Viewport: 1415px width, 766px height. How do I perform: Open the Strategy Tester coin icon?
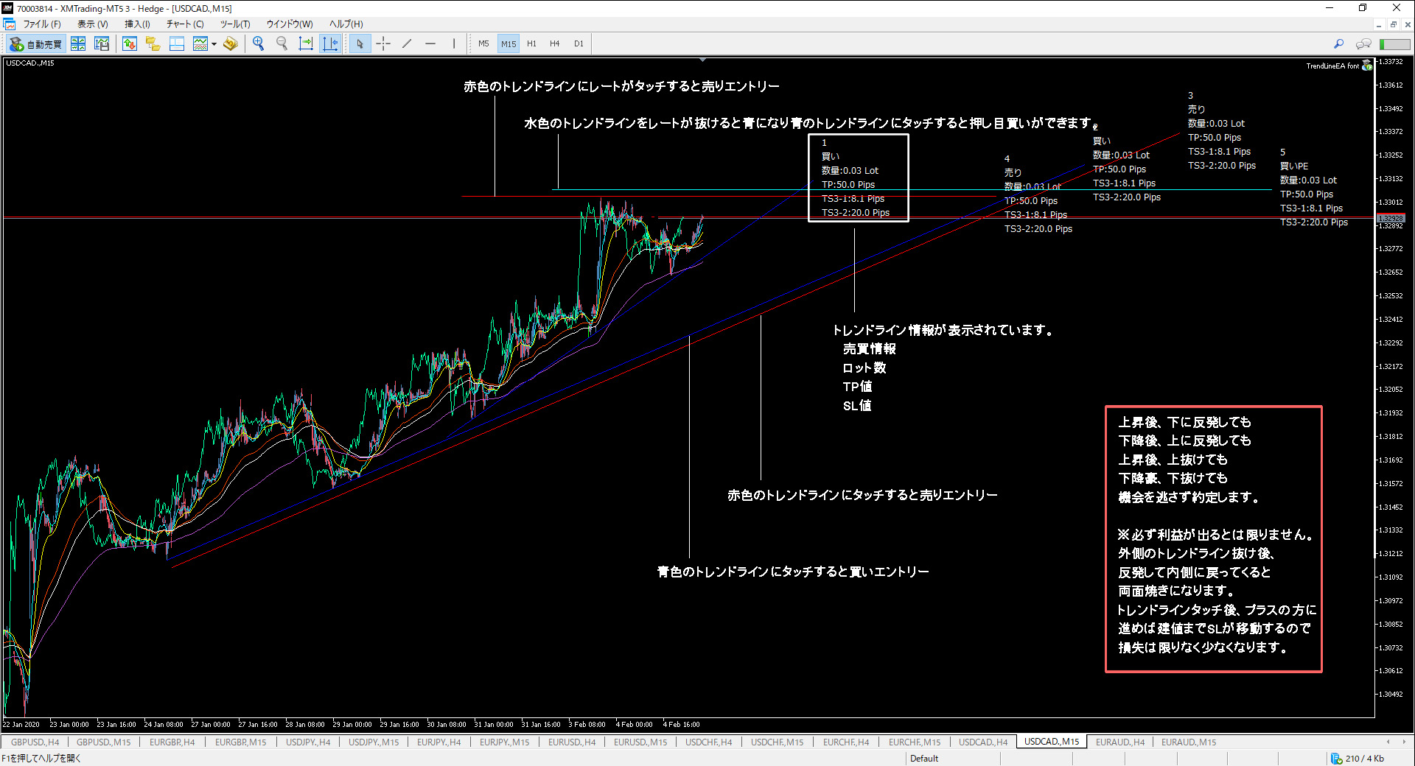coord(231,44)
